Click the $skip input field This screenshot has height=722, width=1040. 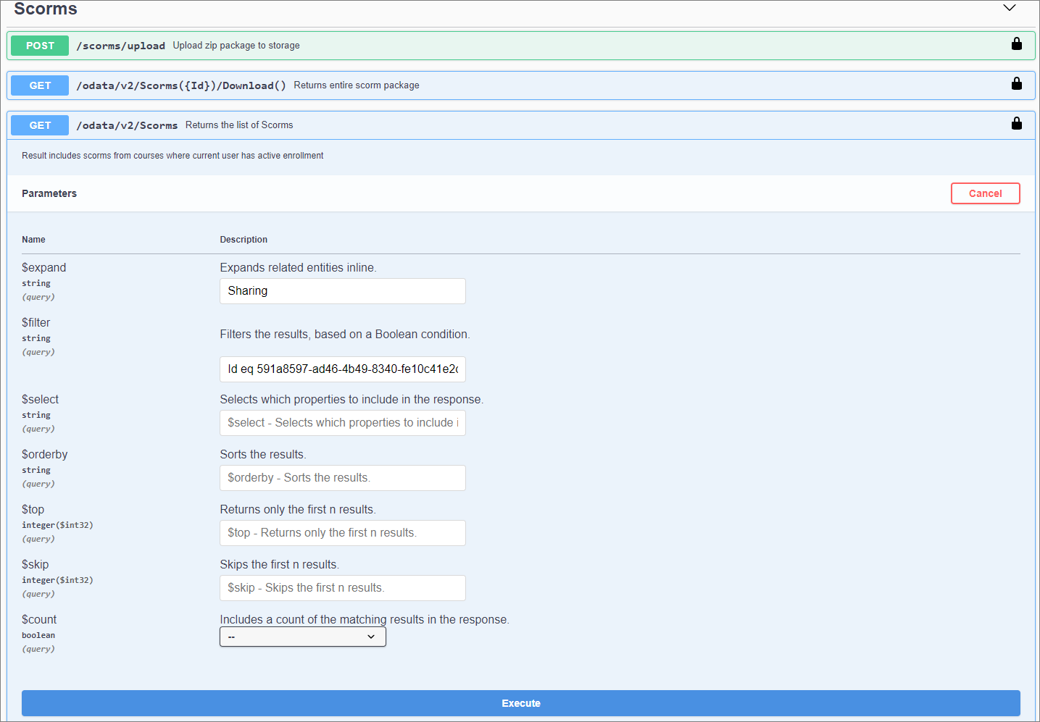point(342,588)
